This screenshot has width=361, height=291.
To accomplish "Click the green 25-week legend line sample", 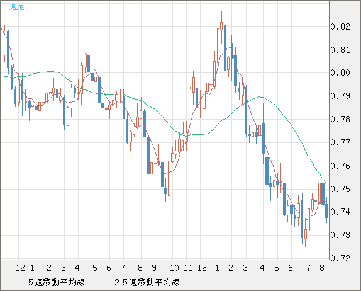I will click(103, 282).
